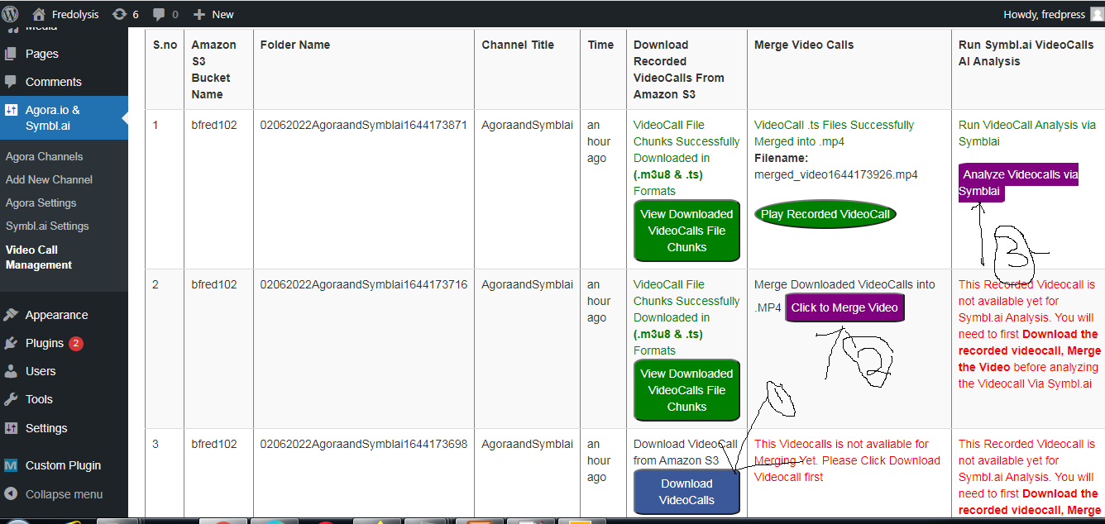Screen dimensions: 1105x524
Task: Click 'Run VideoCall Analysis via Symblai' text
Action: coord(1027,133)
